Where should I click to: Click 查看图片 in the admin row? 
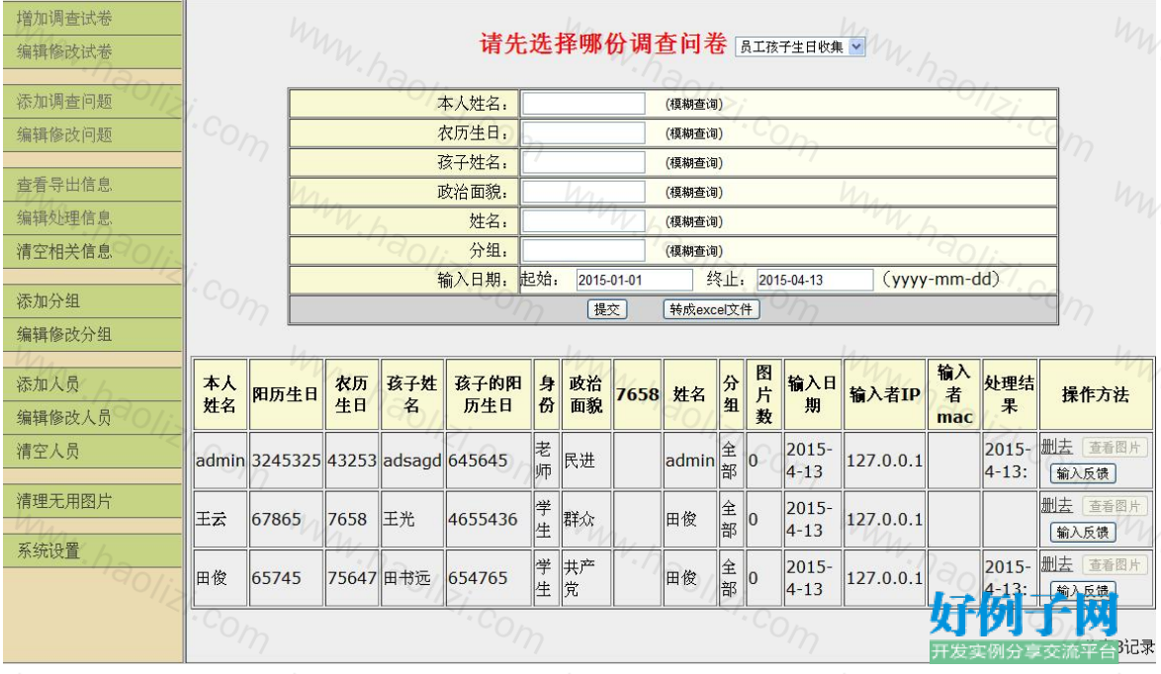[x=1115, y=447]
